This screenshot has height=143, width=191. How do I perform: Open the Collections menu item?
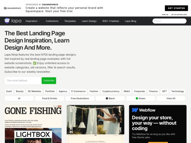click(x=52, y=21)
